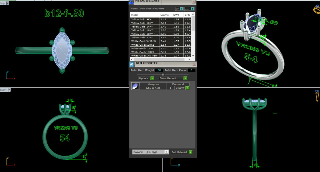320x172 pixels.
Task: Close the Metal Weights panel
Action: click(x=194, y=2)
